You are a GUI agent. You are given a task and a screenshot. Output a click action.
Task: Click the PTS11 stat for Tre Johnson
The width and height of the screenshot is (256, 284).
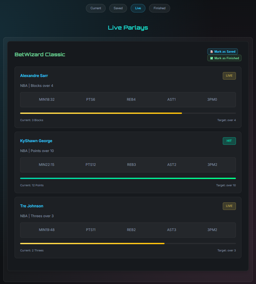pyautogui.click(x=91, y=230)
